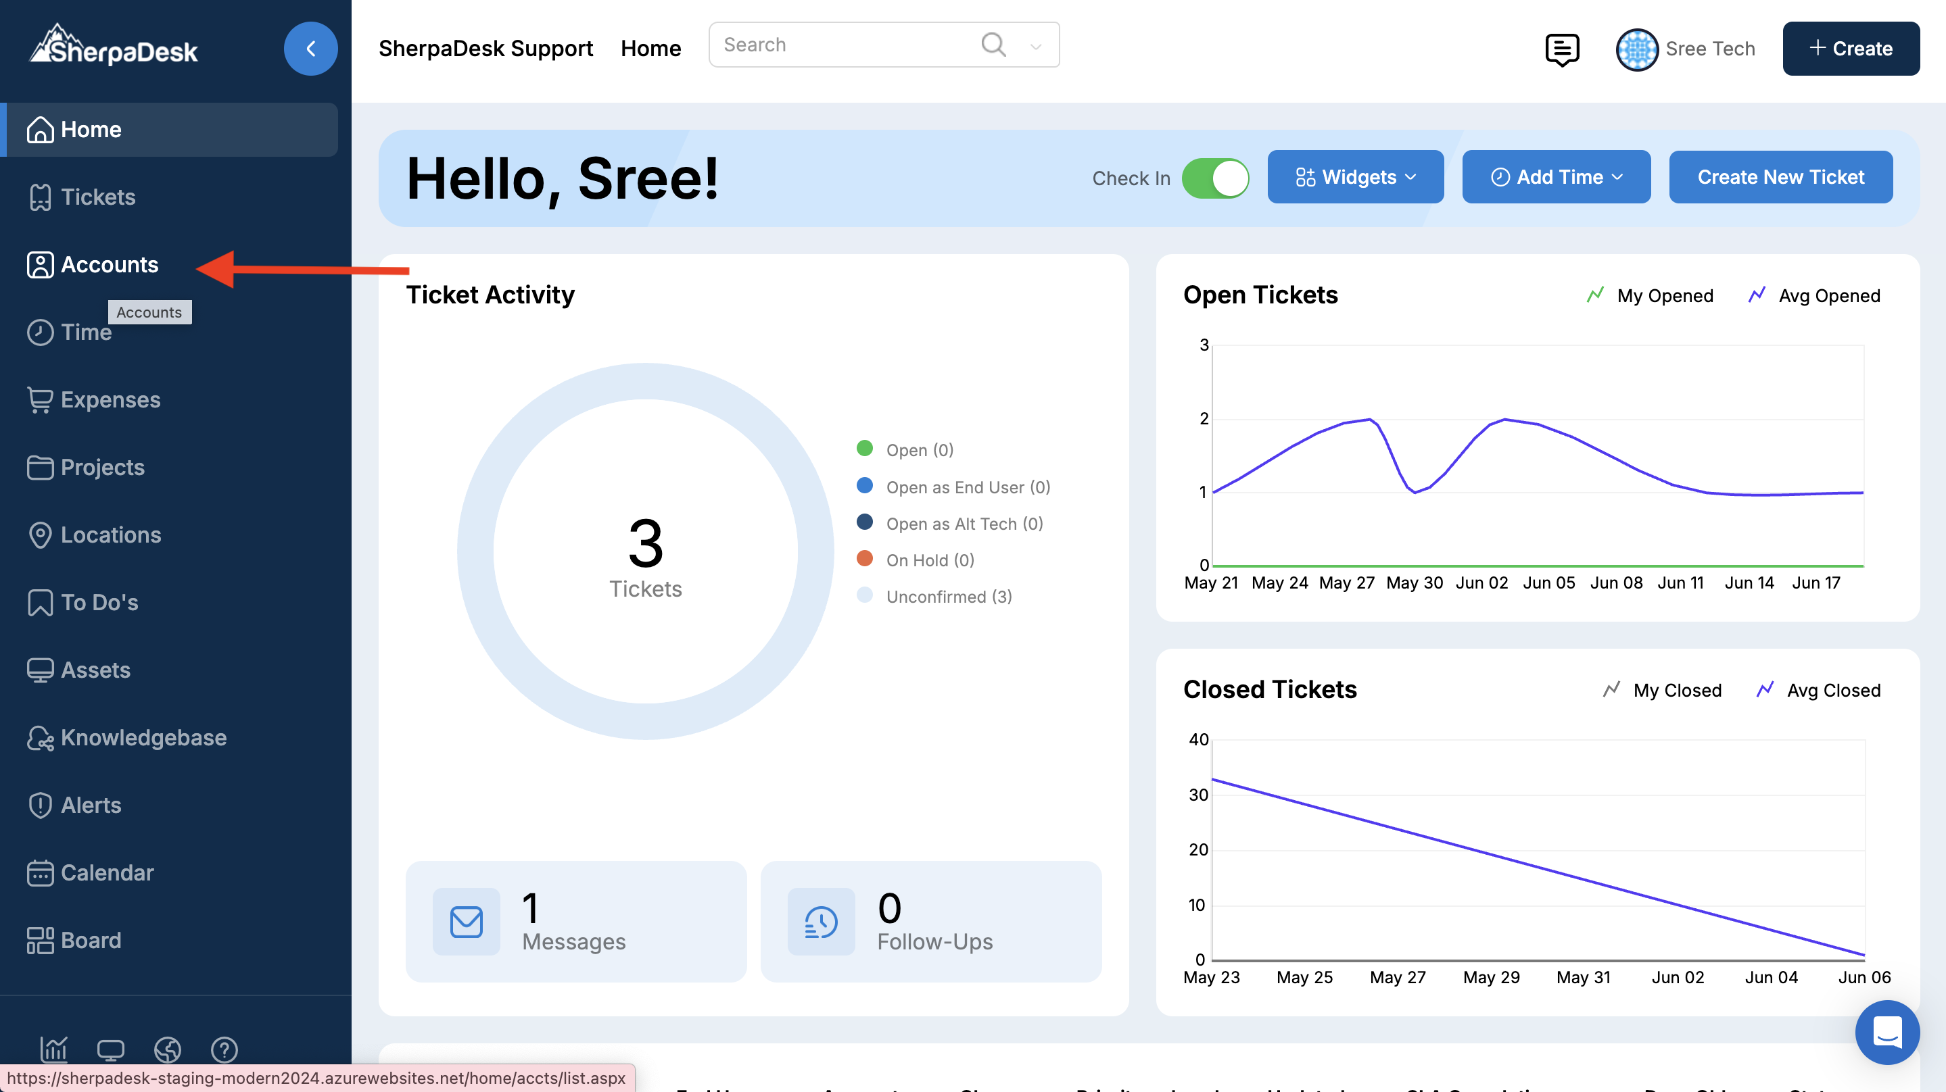Go to Knowledgebase in the sidebar

pyautogui.click(x=143, y=737)
